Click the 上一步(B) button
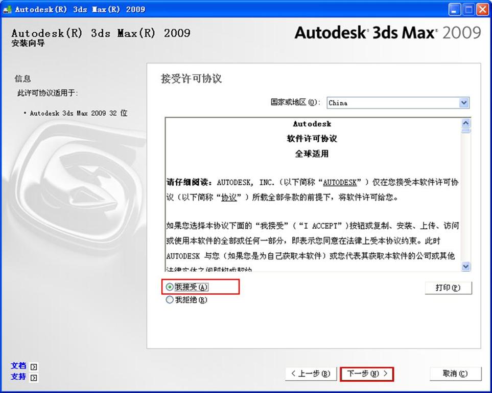Image resolution: width=492 pixels, height=393 pixels. point(311,374)
